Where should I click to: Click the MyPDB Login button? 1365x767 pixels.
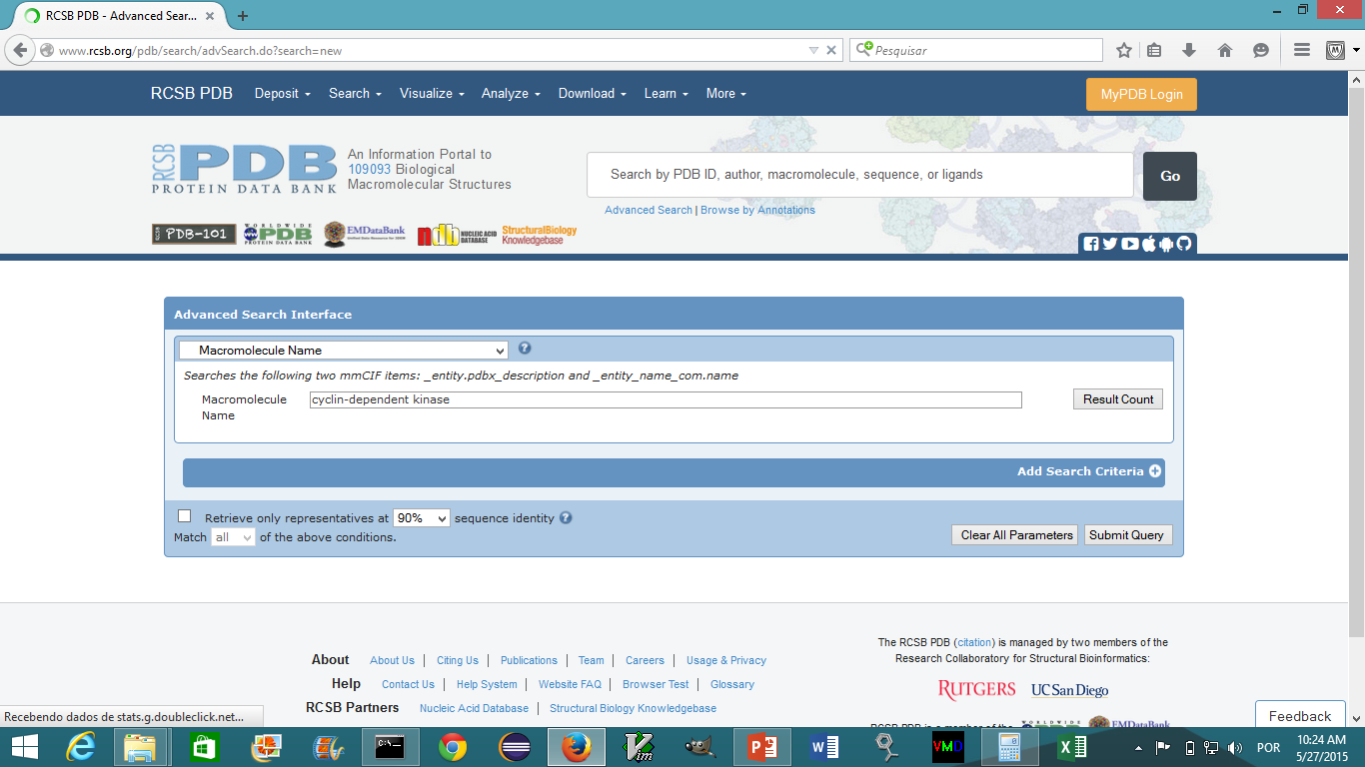click(1141, 94)
